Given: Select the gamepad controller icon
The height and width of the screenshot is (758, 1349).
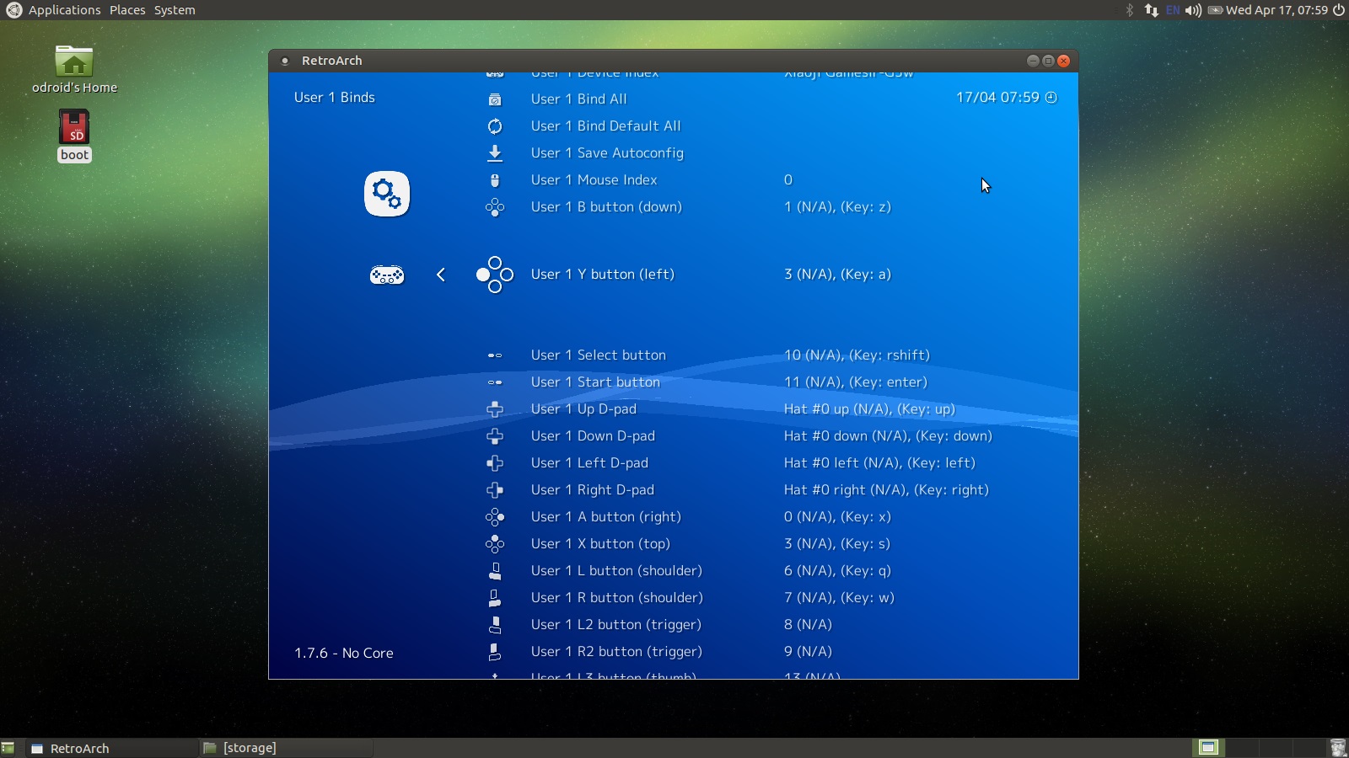Looking at the screenshot, I should coord(387,275).
